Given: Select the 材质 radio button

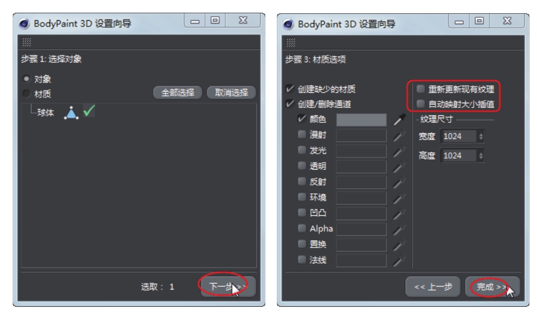Looking at the screenshot, I should [27, 93].
